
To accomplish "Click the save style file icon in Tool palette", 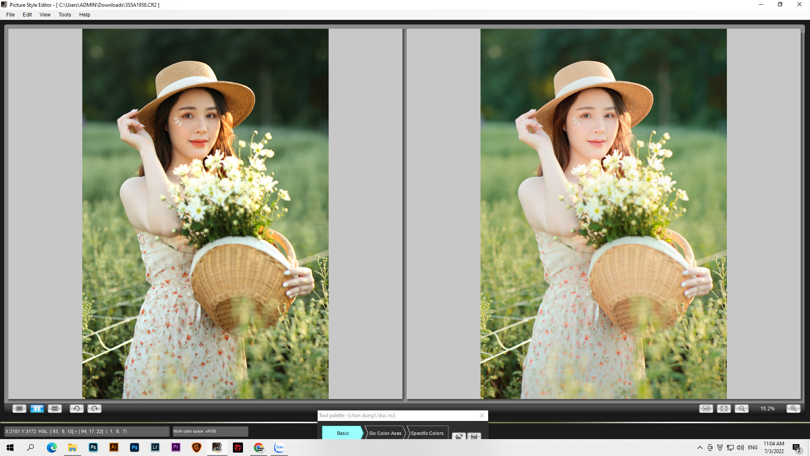I will click(x=474, y=436).
